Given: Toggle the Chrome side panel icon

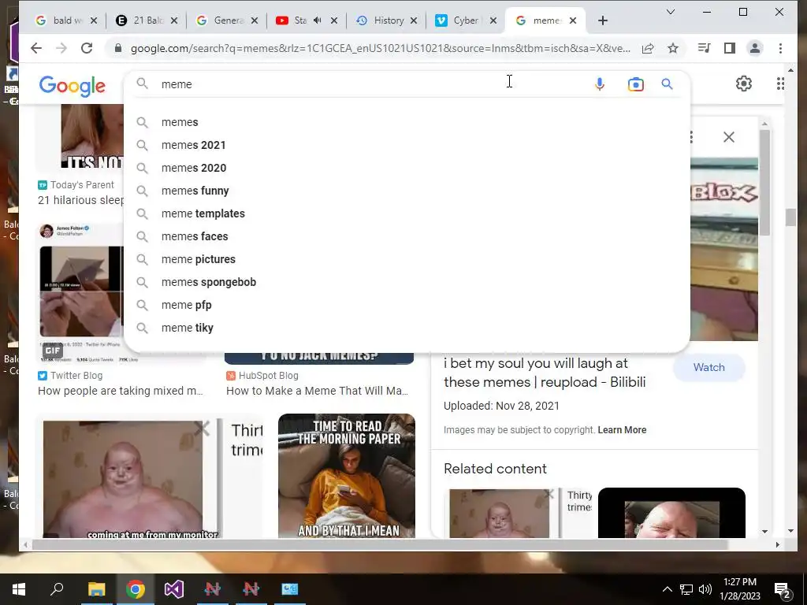Looking at the screenshot, I should [x=729, y=48].
